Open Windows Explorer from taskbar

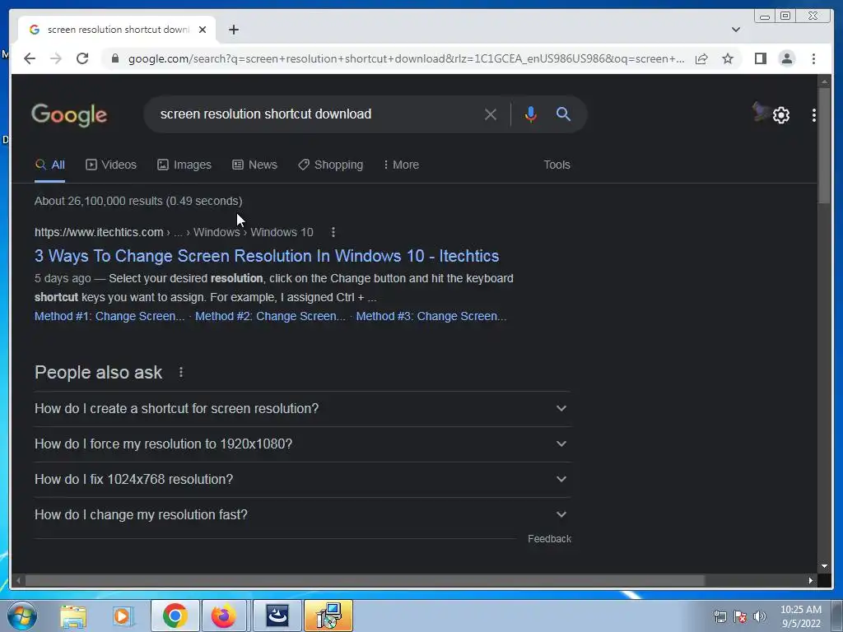(73, 616)
